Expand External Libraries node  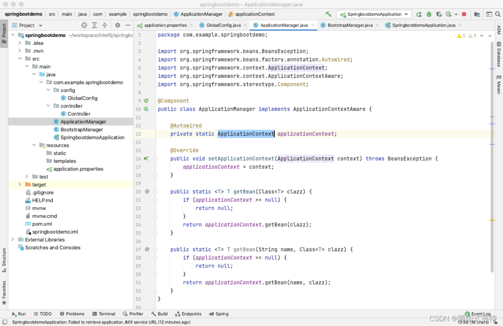tap(13, 239)
